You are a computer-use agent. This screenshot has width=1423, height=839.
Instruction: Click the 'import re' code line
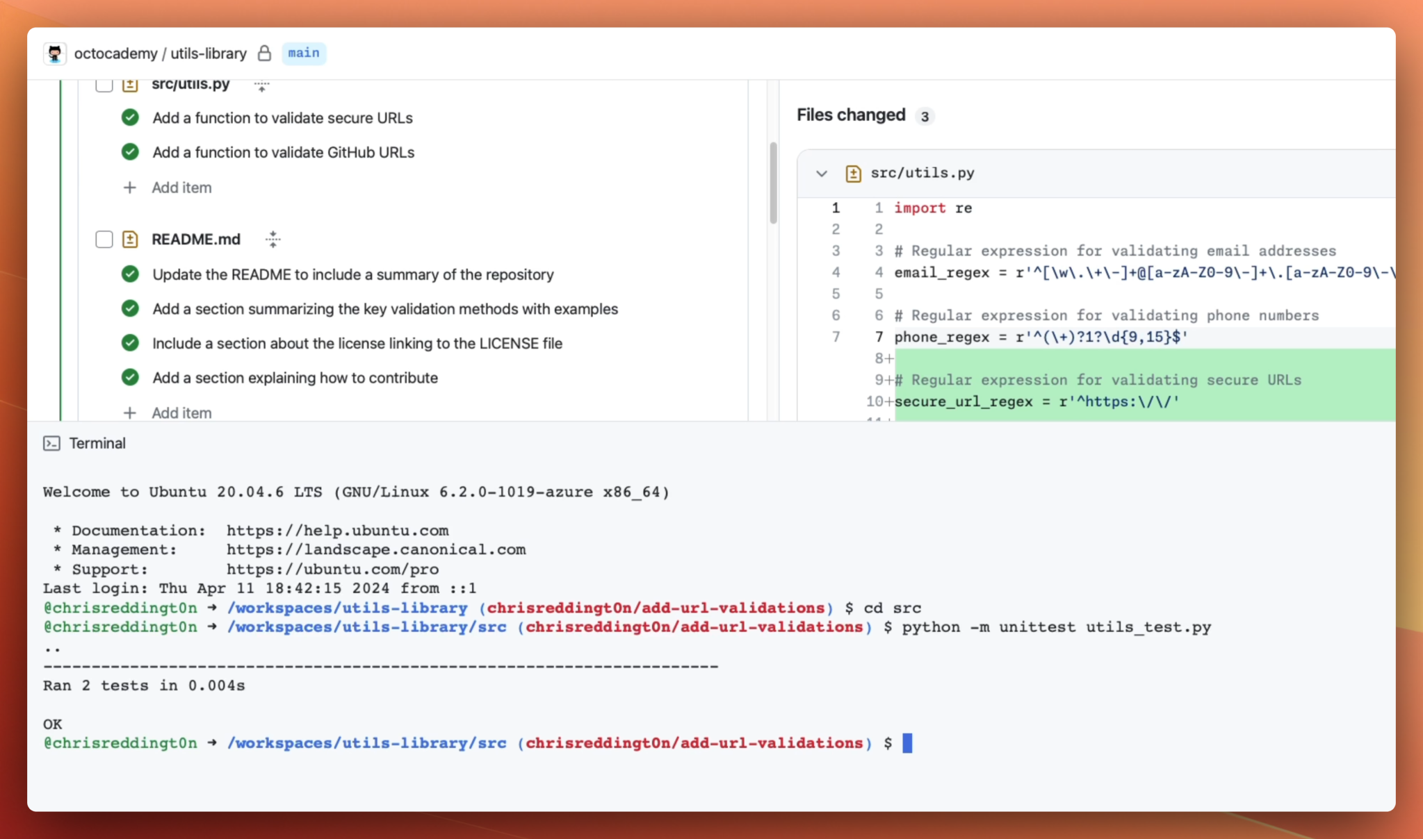click(933, 208)
